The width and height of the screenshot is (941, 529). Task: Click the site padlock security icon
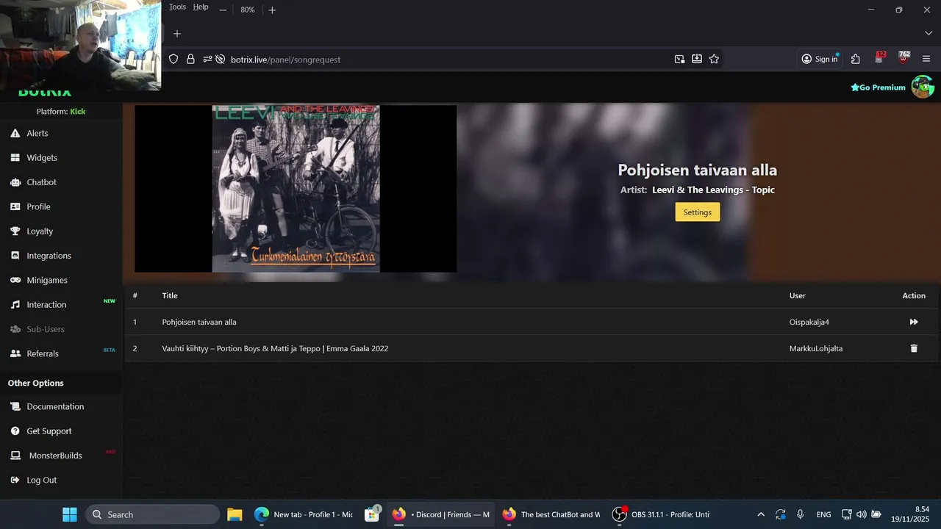tap(190, 59)
